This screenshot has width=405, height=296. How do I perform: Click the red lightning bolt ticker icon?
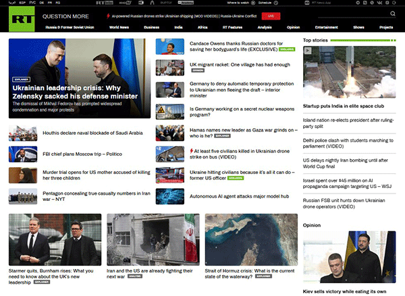tap(108, 16)
